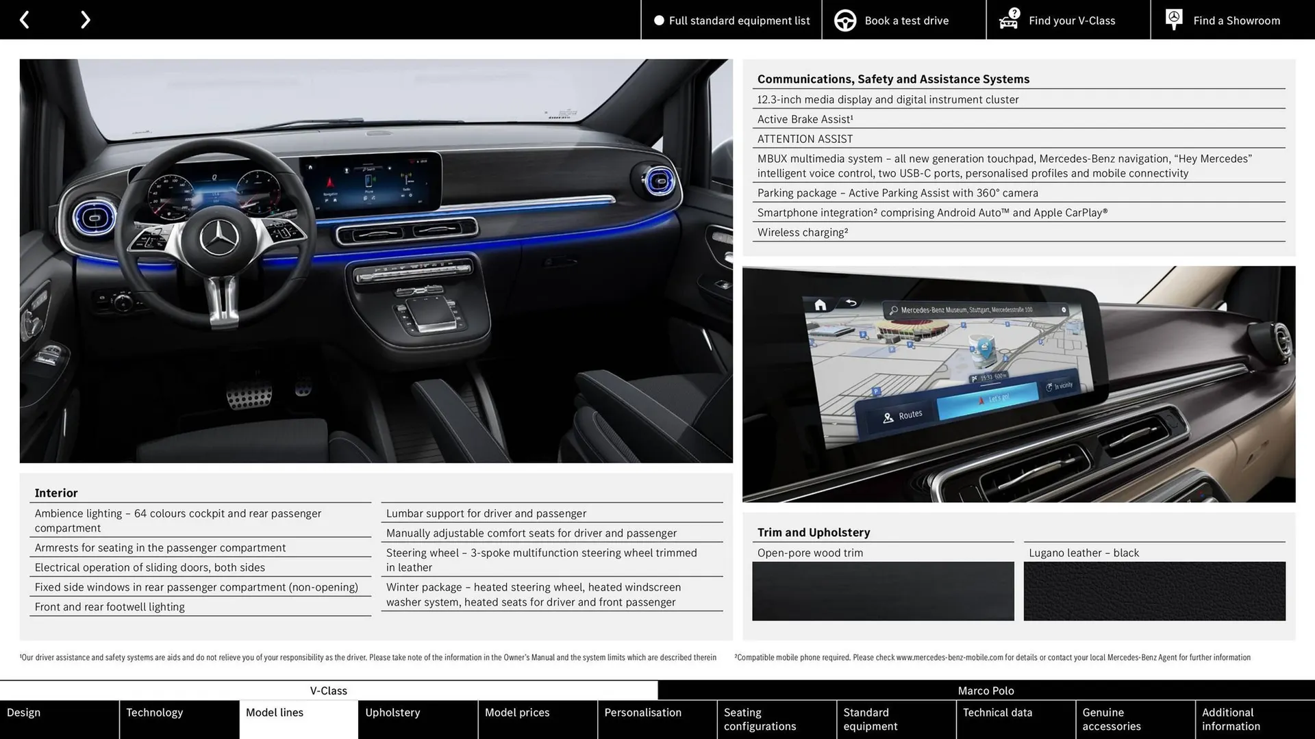Click the Open-pore wood trim sample

pos(883,591)
